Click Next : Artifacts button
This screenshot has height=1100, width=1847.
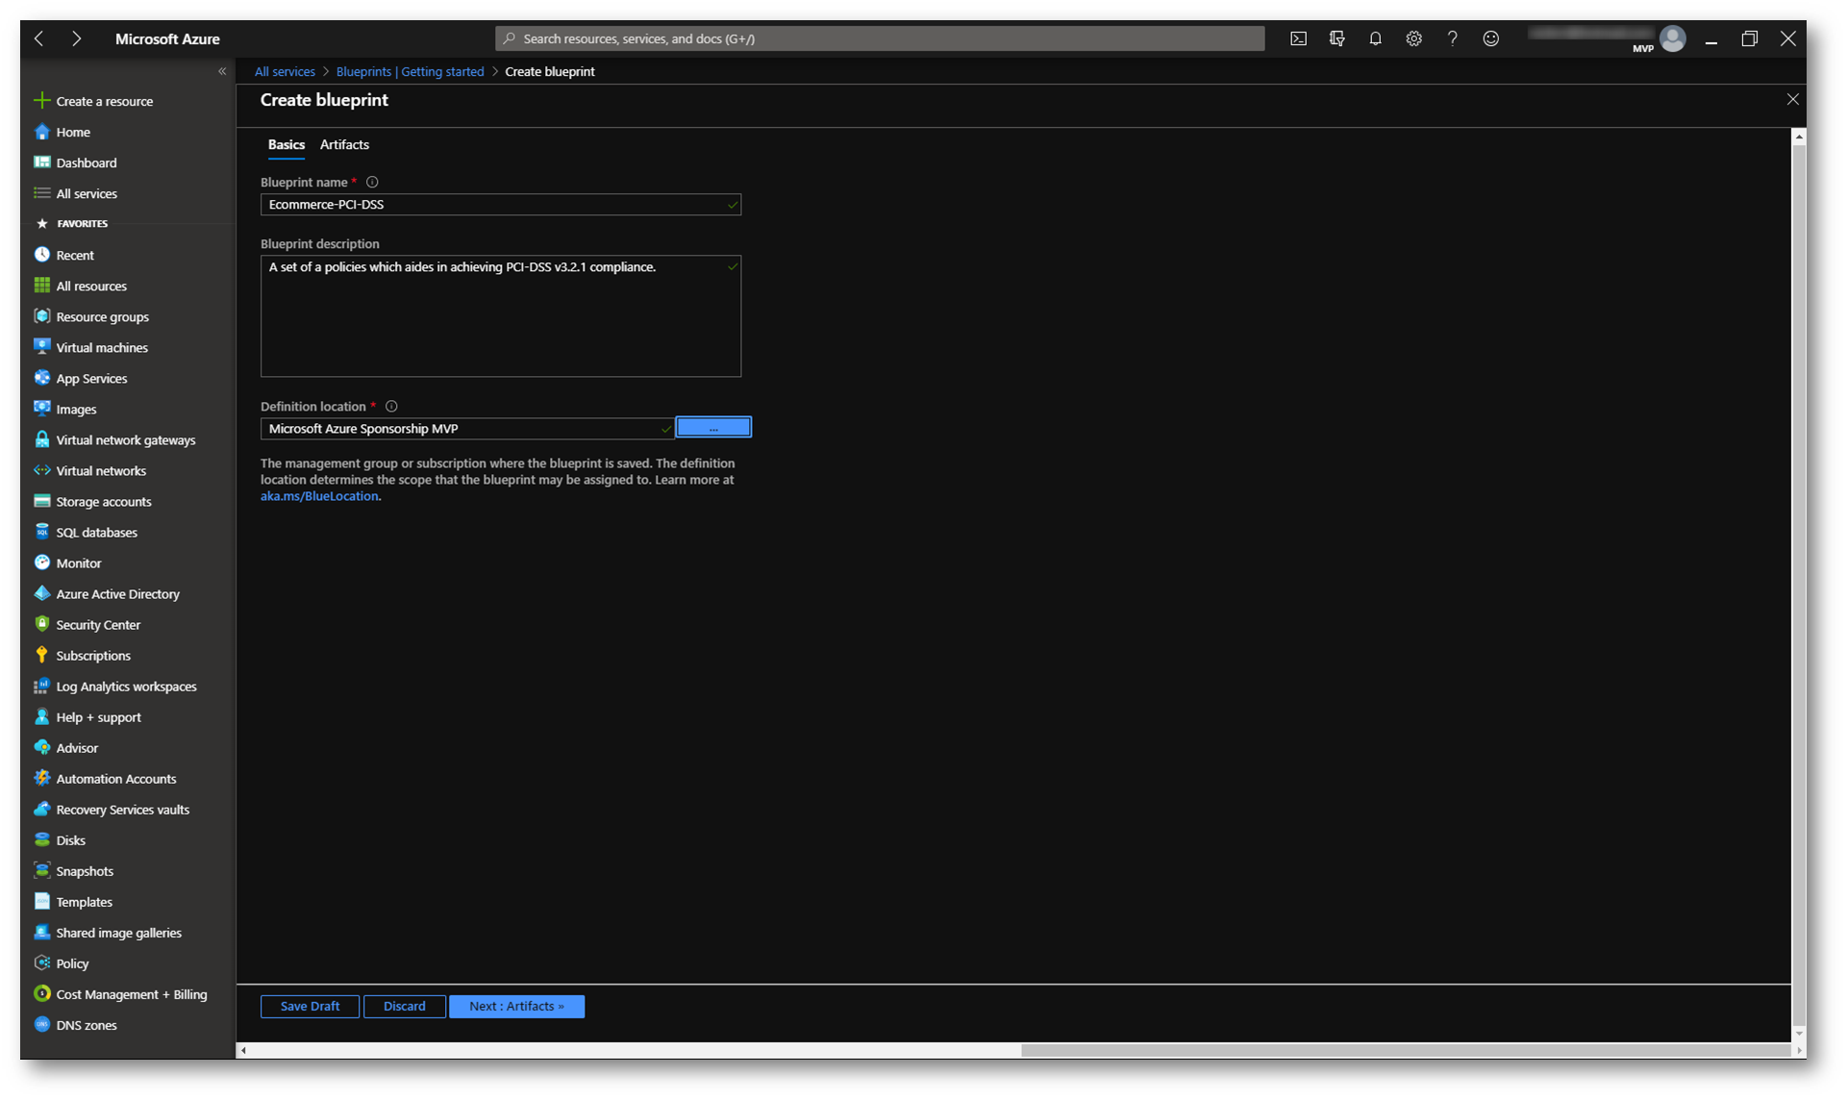(516, 1006)
